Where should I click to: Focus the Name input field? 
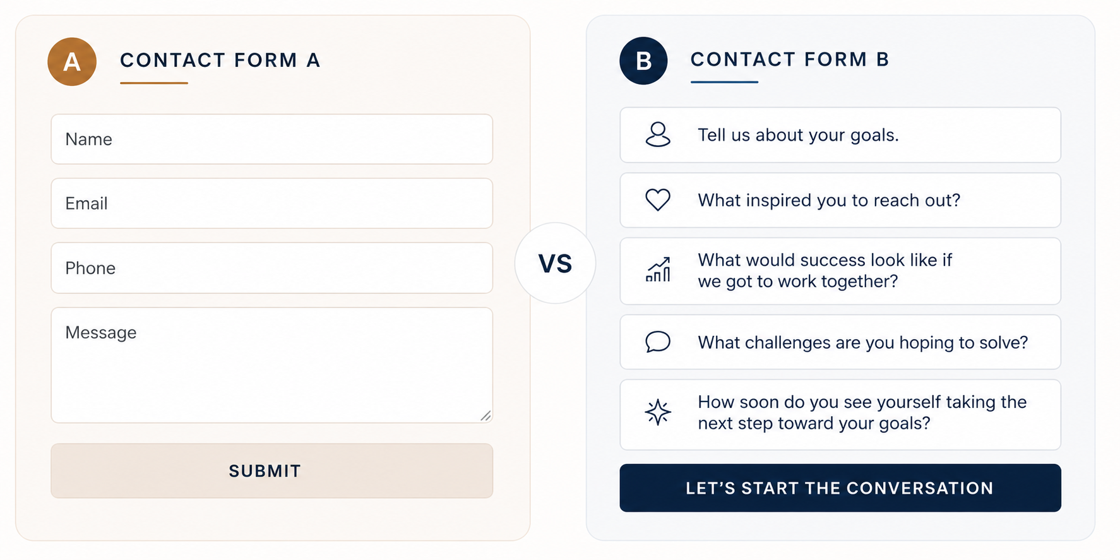pyautogui.click(x=271, y=139)
